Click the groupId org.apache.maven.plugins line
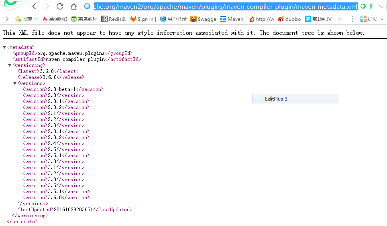This screenshot has height=226, width=387. [72, 53]
